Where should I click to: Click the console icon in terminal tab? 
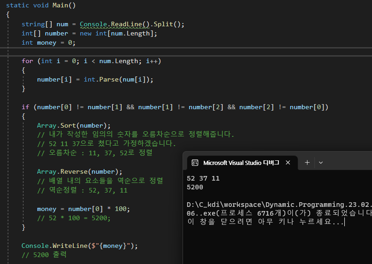tap(195, 163)
